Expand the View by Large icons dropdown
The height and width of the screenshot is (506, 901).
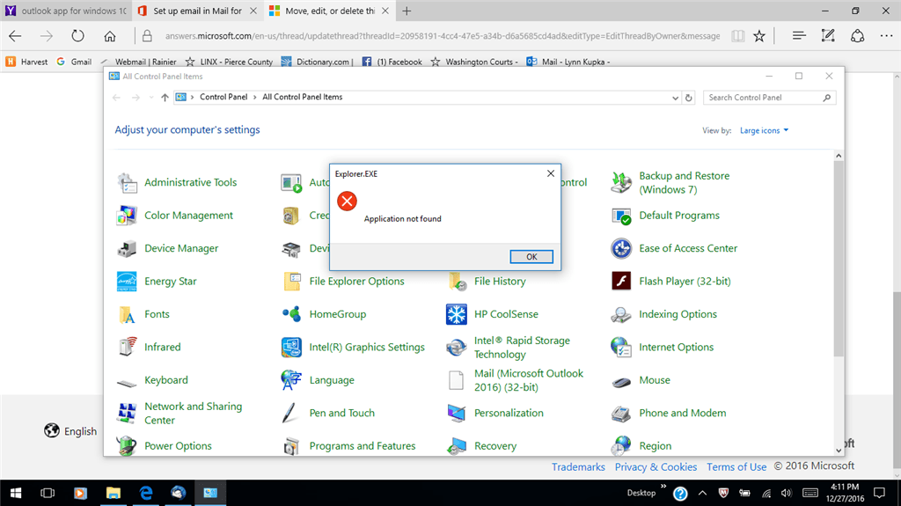(x=765, y=130)
